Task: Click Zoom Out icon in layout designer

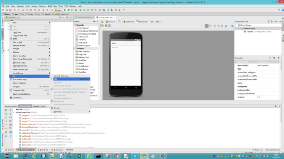Action: pos(219,26)
